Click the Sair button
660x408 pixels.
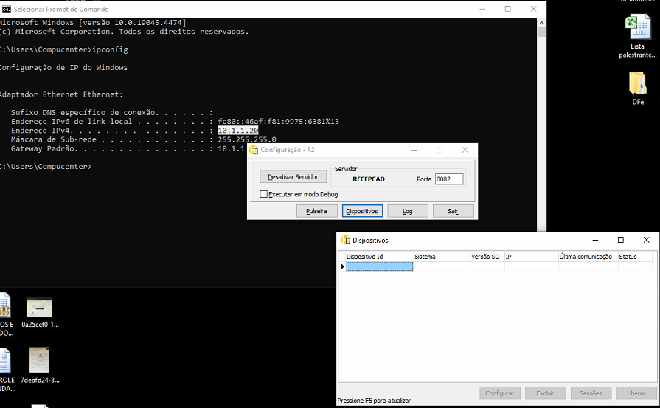453,211
